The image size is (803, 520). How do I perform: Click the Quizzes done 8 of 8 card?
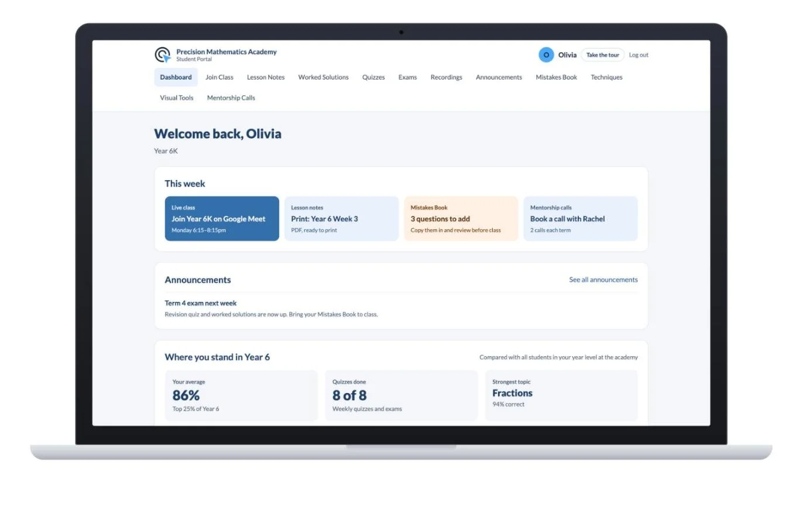pyautogui.click(x=401, y=395)
